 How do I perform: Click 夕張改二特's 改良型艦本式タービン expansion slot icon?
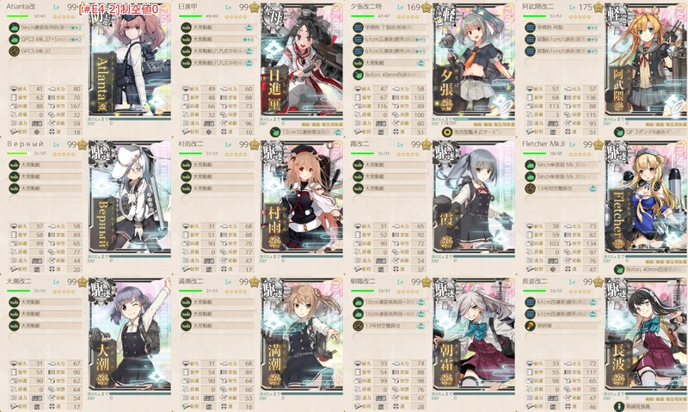coord(447,132)
